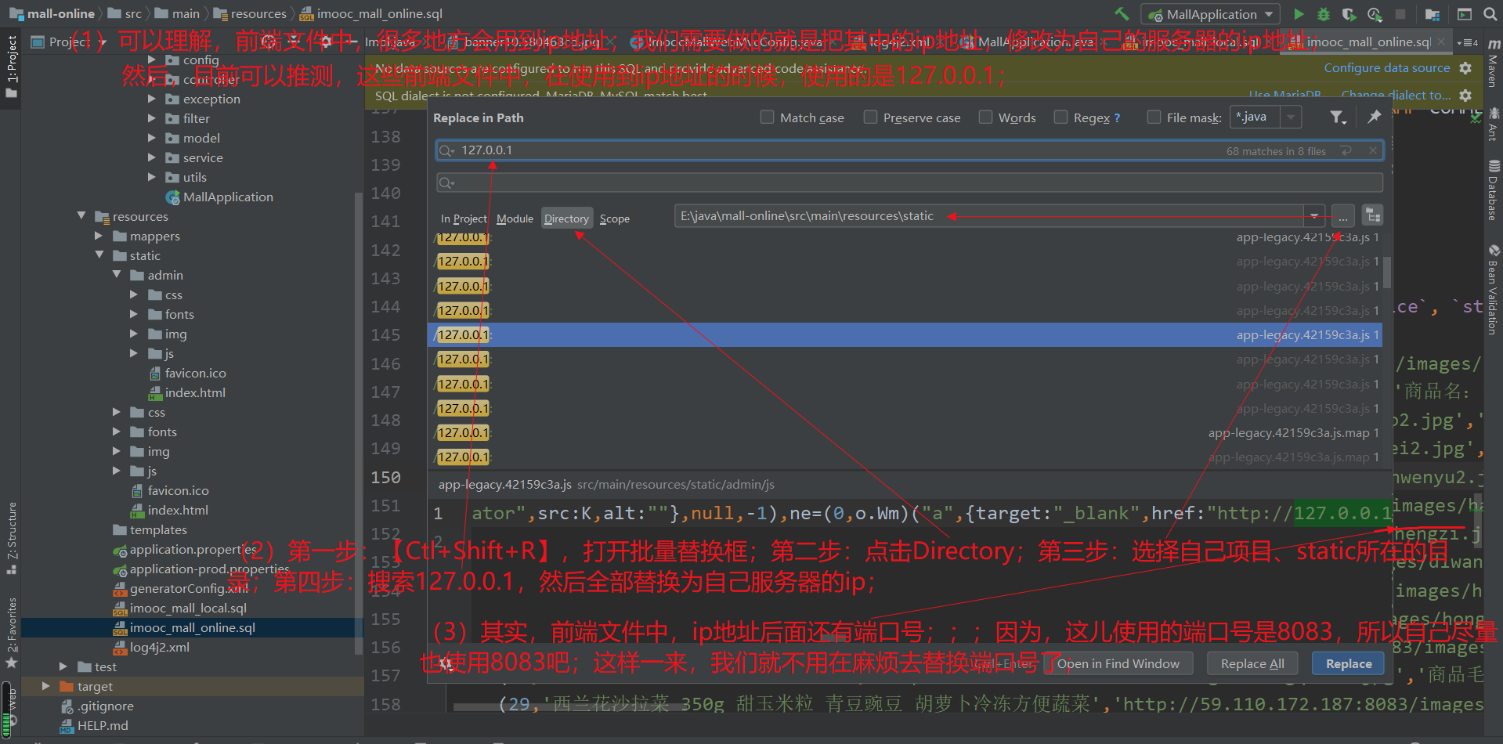
Task: Choose the Scope tab
Action: tap(615, 219)
